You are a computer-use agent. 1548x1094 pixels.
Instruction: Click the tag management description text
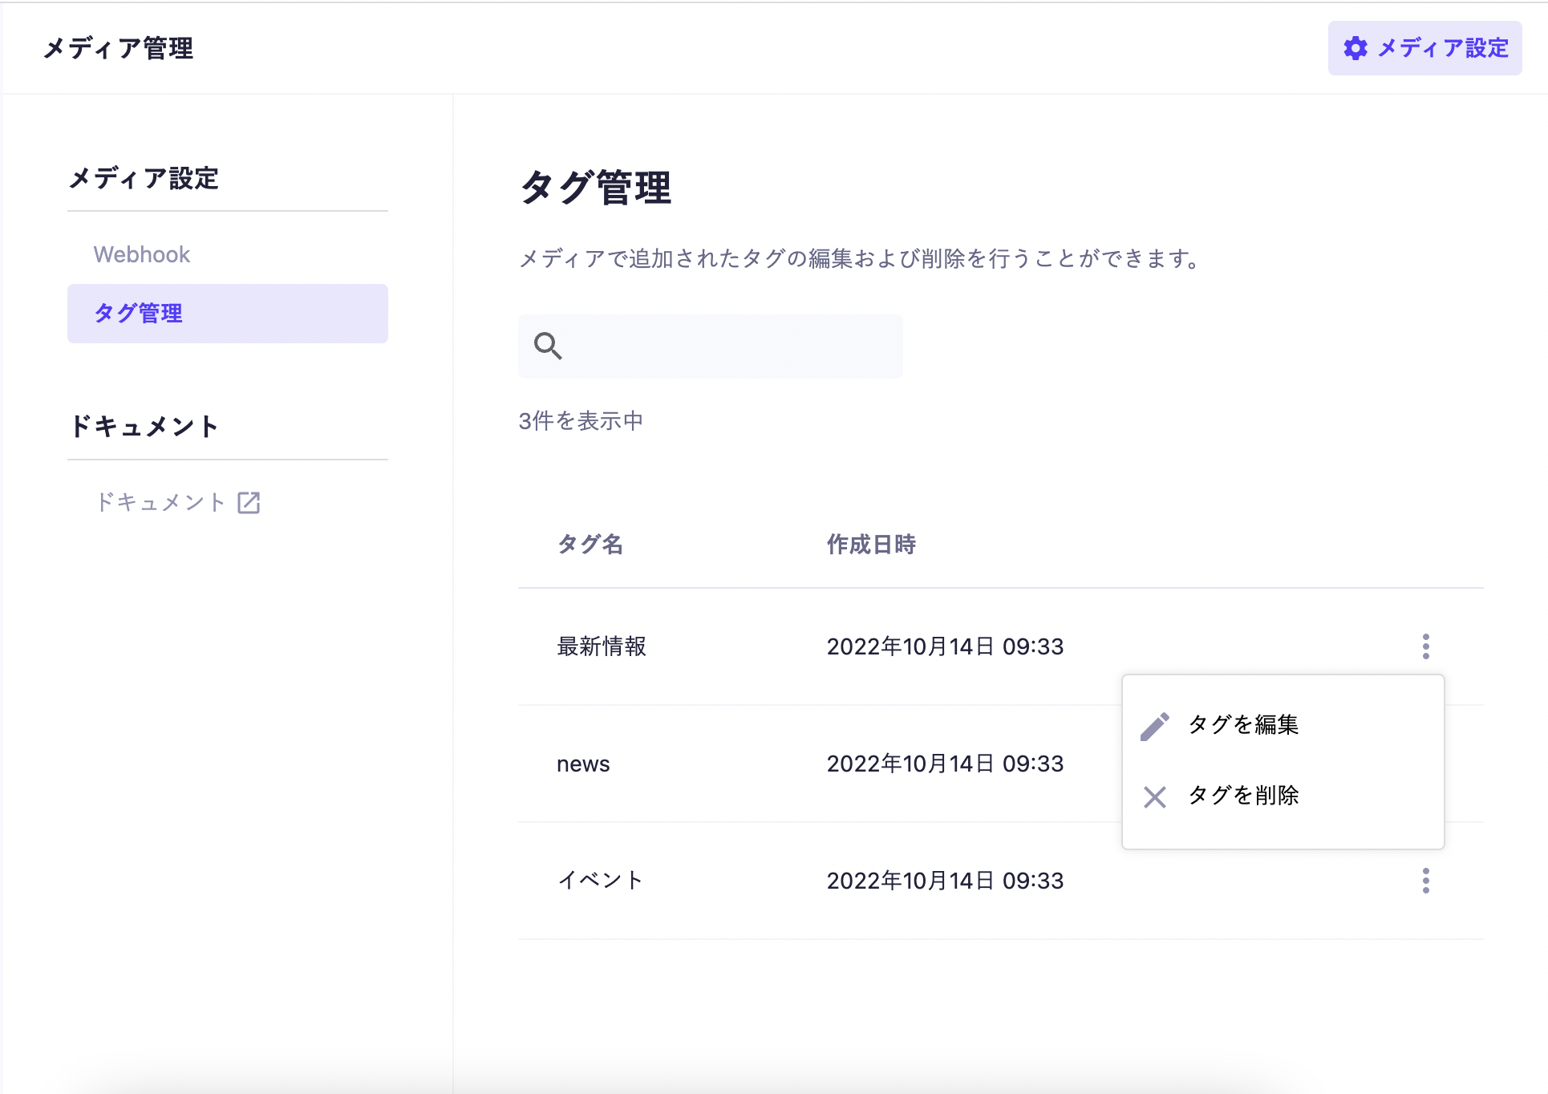[860, 258]
